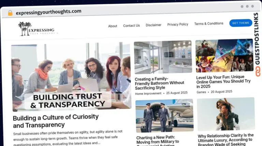Go to the Disclaimer page
262x146 pixels.
tap(154, 25)
